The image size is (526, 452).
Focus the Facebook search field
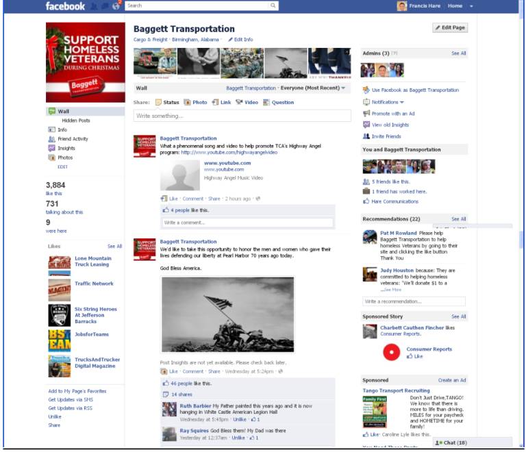click(x=197, y=5)
